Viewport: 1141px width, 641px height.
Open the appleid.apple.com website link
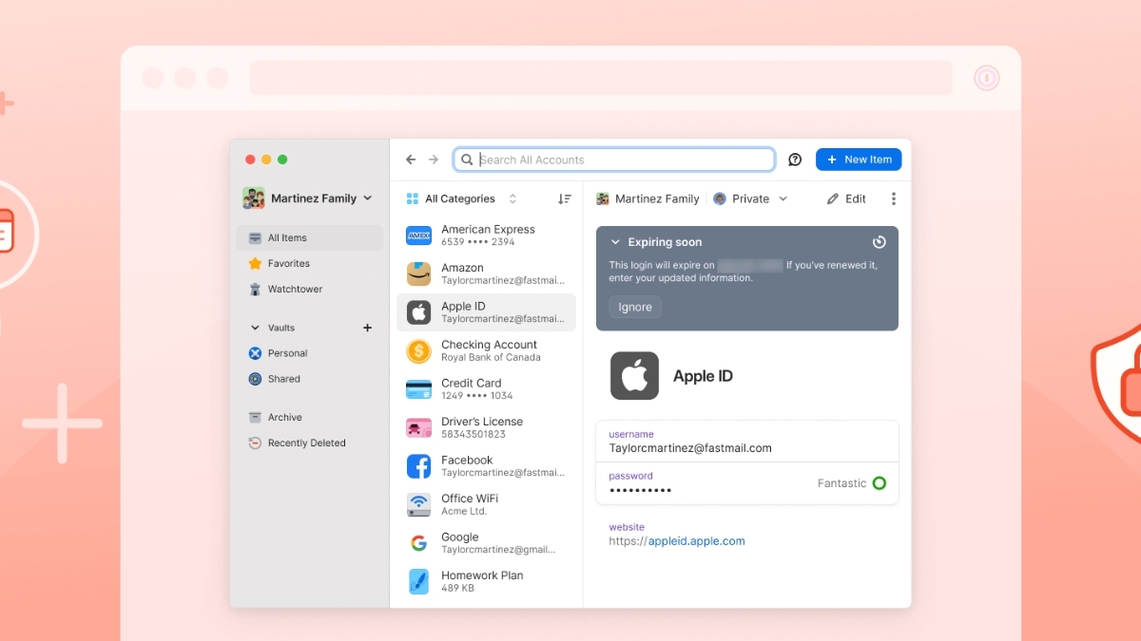point(696,541)
